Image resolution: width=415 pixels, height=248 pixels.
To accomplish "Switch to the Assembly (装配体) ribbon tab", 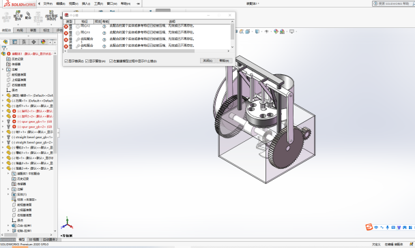I will pos(7,30).
